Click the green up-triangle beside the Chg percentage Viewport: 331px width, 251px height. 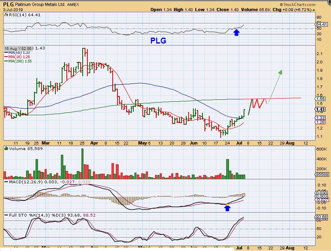[x=314, y=10]
